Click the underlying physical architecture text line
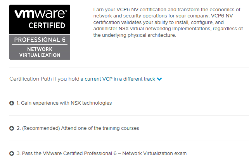249x162 pixels. 135,35
